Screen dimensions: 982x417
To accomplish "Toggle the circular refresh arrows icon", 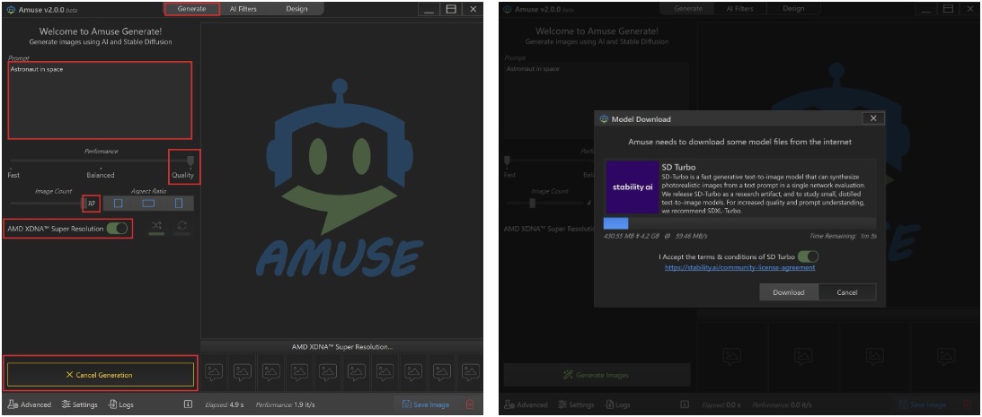I will tap(182, 226).
